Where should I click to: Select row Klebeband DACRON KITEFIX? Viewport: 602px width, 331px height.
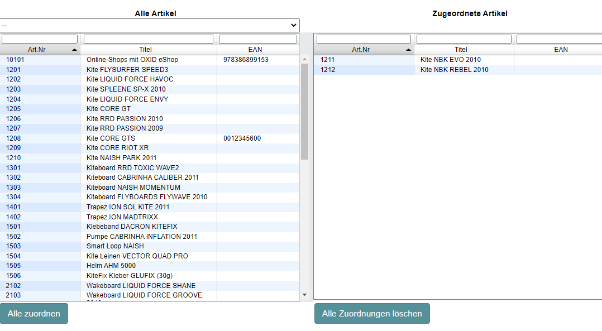[x=150, y=227]
